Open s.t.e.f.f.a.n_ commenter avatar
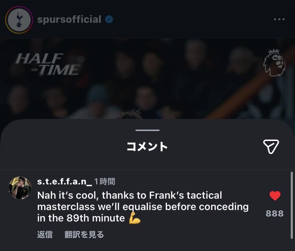 pos(20,188)
